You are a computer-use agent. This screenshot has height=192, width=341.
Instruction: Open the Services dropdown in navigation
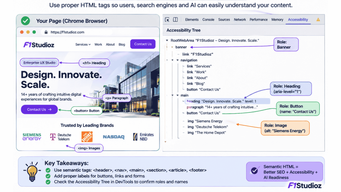(x=83, y=44)
